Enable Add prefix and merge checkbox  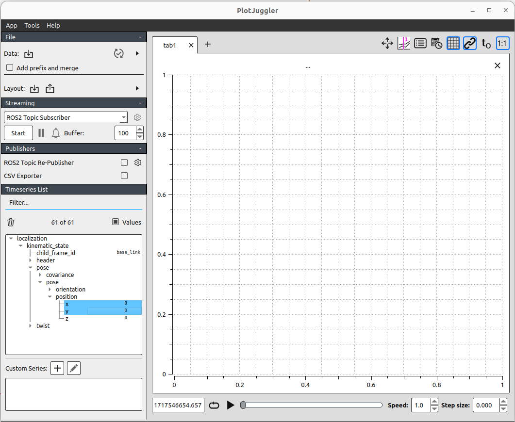pyautogui.click(x=10, y=68)
